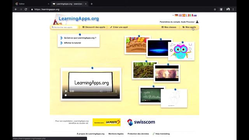
Task: View site security padlock info
Action: coord(32,9)
